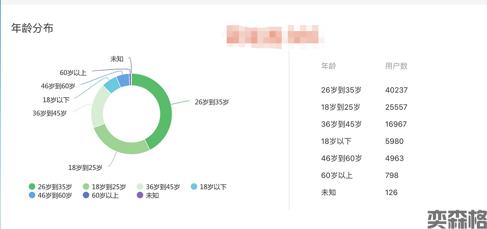Click the table row with 5980 users

tap(364, 141)
